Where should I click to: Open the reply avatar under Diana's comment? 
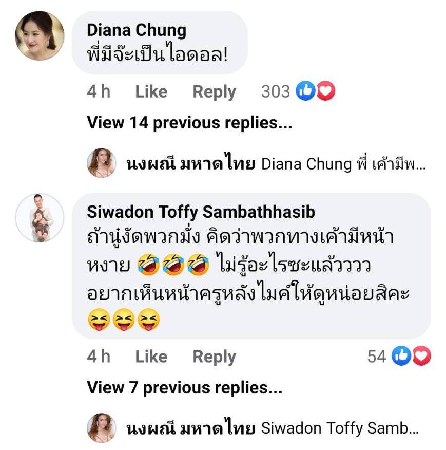pos(101,163)
